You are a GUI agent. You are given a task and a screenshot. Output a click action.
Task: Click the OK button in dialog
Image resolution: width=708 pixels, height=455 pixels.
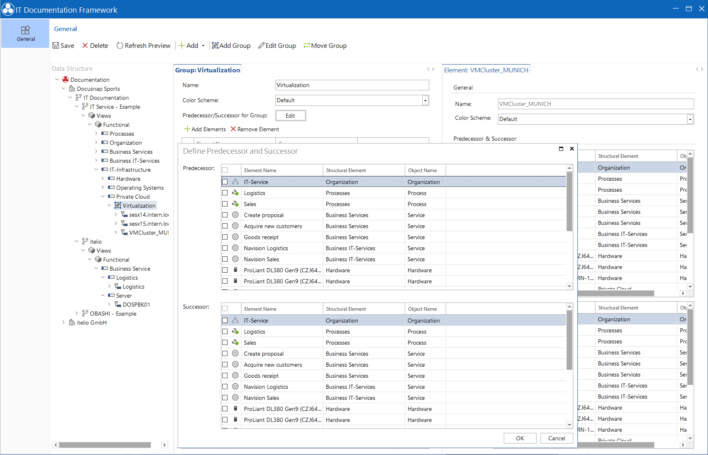click(x=520, y=438)
